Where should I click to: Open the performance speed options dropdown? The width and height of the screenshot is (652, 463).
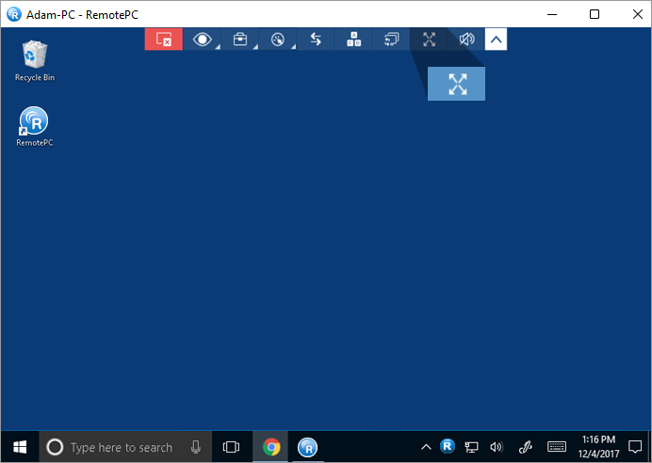277,40
